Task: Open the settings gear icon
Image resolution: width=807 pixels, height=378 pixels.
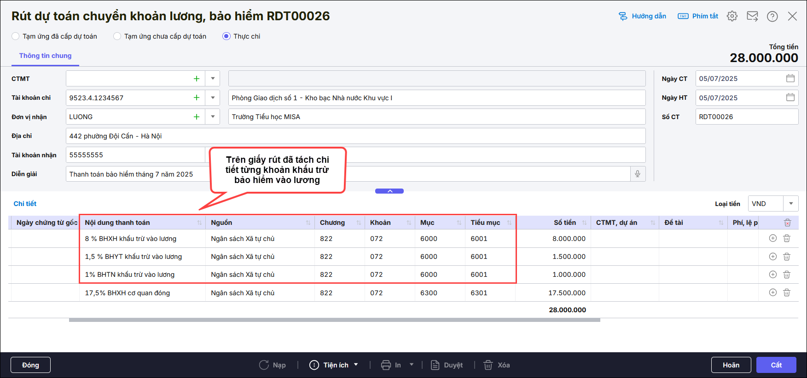Action: pyautogui.click(x=732, y=16)
